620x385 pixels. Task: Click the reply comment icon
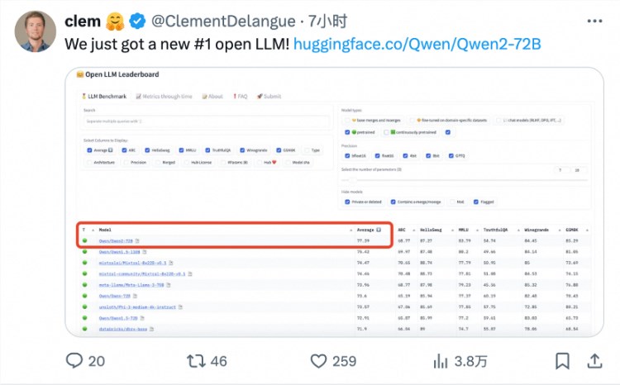pos(74,361)
